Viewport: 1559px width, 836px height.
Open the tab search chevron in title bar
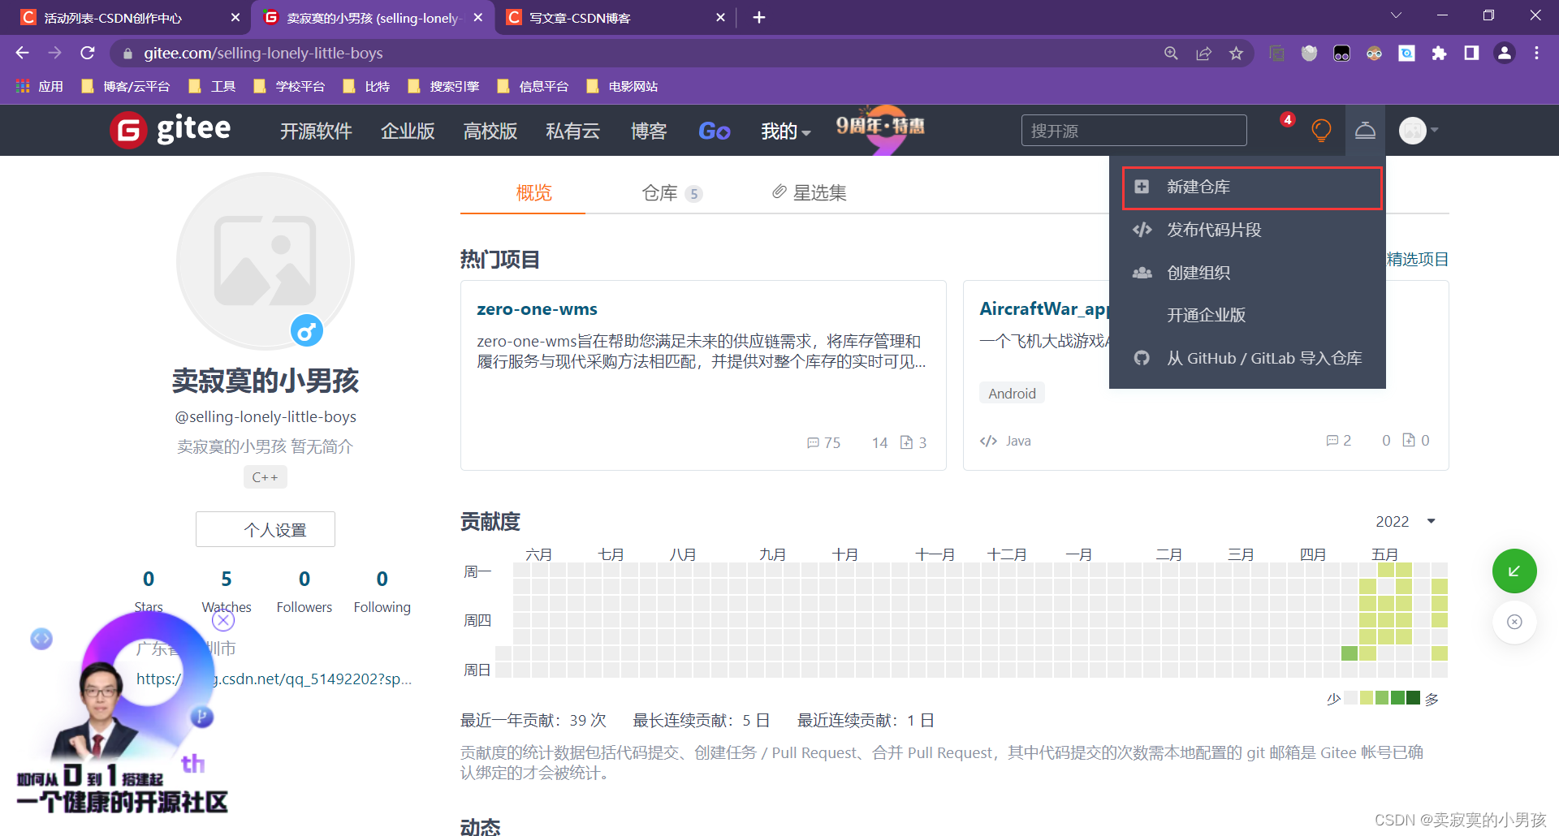coord(1396,15)
